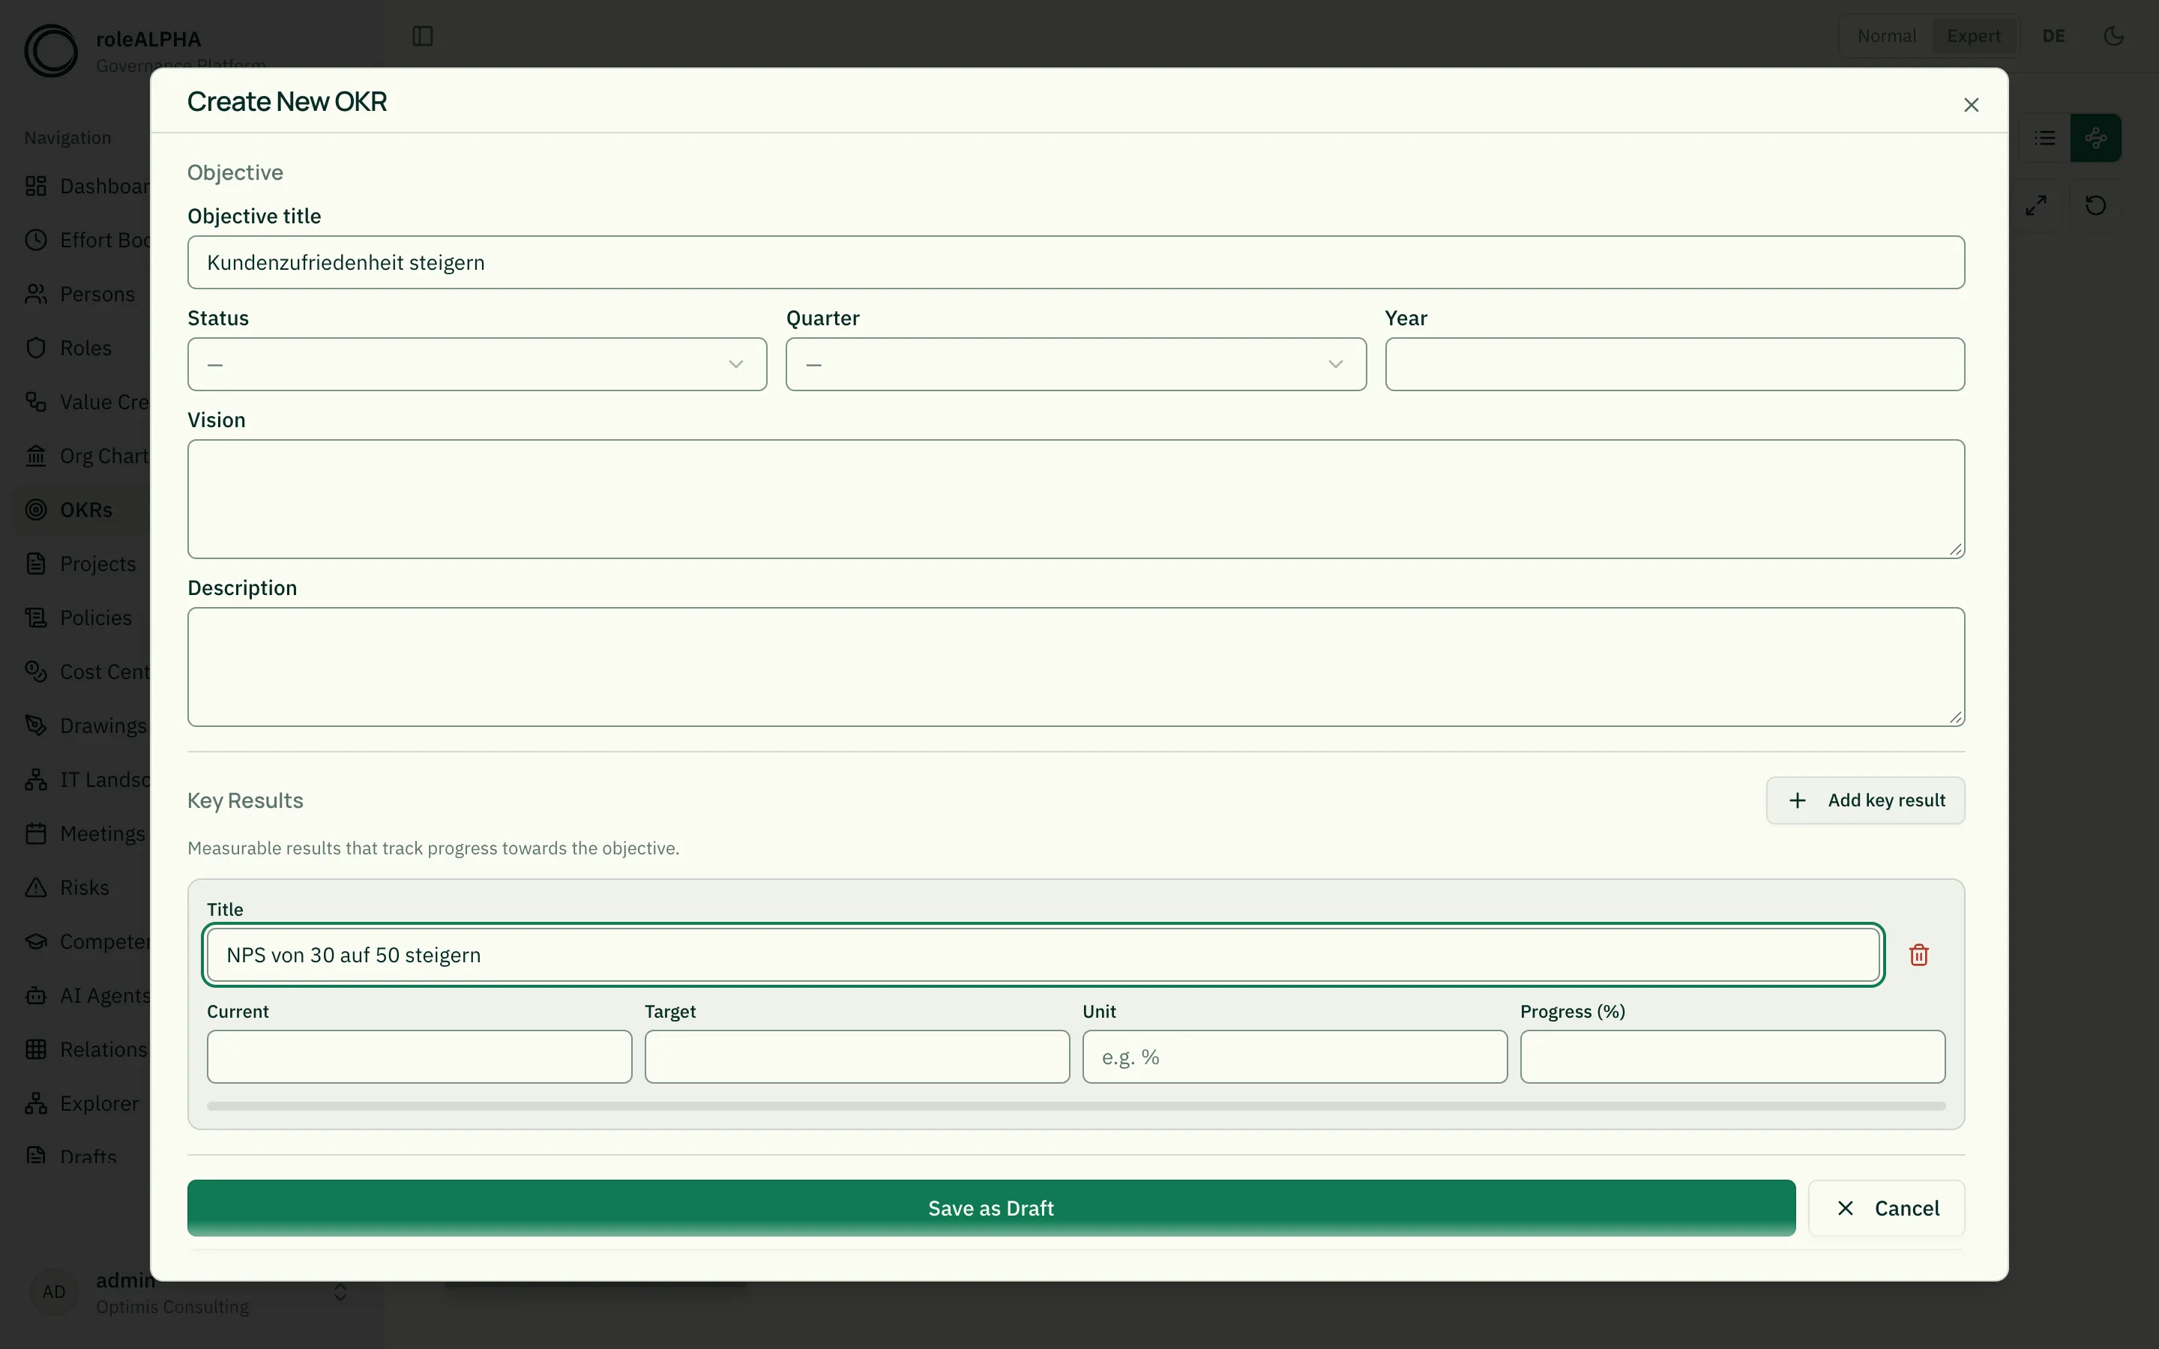Open Effort Booking clock icon
This screenshot has height=1349, width=2159.
pyautogui.click(x=36, y=240)
